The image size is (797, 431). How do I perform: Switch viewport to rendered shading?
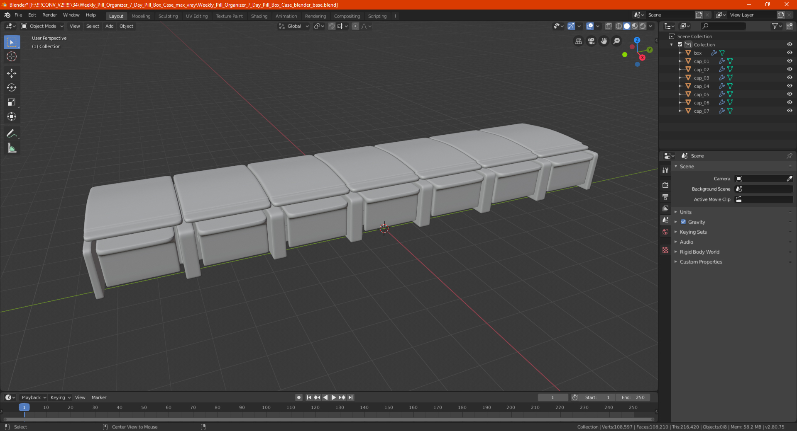(x=643, y=26)
